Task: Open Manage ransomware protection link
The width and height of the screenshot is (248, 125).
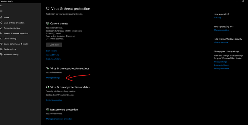Action: click(59, 119)
